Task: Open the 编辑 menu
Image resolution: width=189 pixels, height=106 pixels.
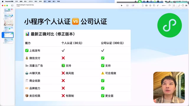Action: [x=21, y=1]
